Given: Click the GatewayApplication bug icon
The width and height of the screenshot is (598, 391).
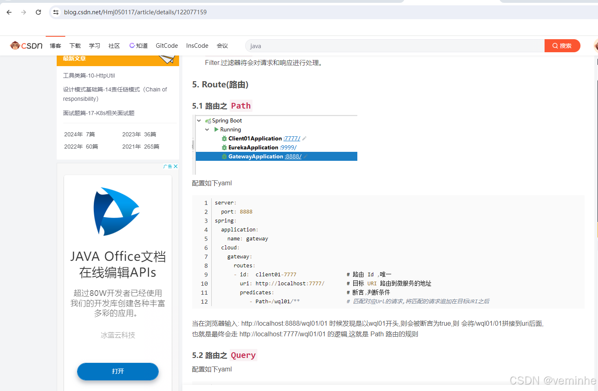Looking at the screenshot, I should (224, 156).
